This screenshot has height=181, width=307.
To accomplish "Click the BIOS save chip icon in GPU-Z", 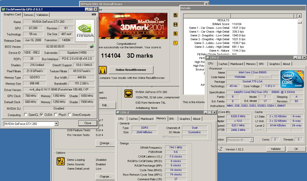I will coord(92,46).
